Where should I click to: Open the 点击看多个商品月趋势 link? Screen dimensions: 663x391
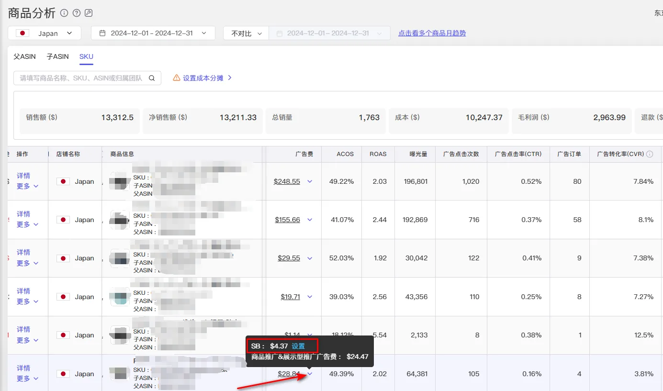tap(432, 33)
